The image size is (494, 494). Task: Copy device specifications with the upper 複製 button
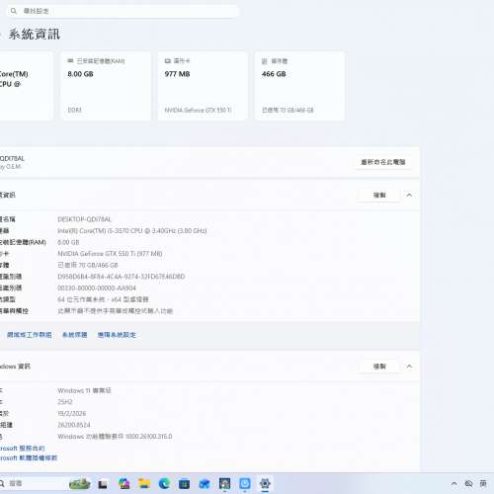(x=379, y=195)
